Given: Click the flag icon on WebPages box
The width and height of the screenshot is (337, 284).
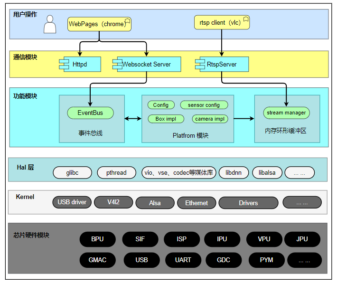Looking at the screenshot, I should pos(128,21).
